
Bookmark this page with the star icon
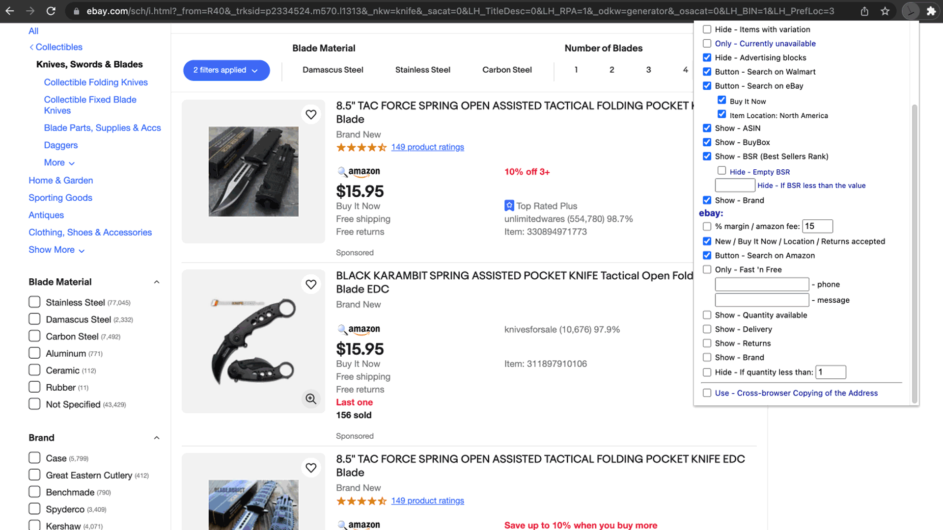(x=885, y=11)
